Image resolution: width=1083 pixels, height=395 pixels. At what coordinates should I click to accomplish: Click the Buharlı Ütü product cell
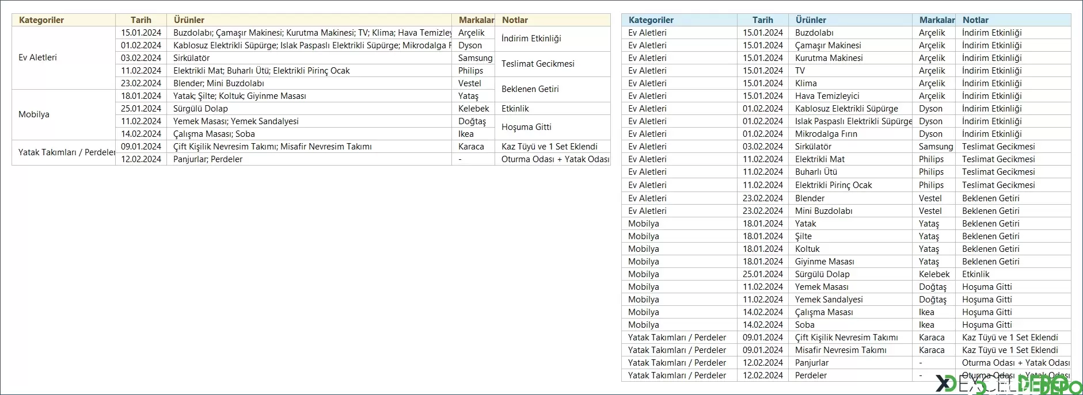click(x=850, y=172)
